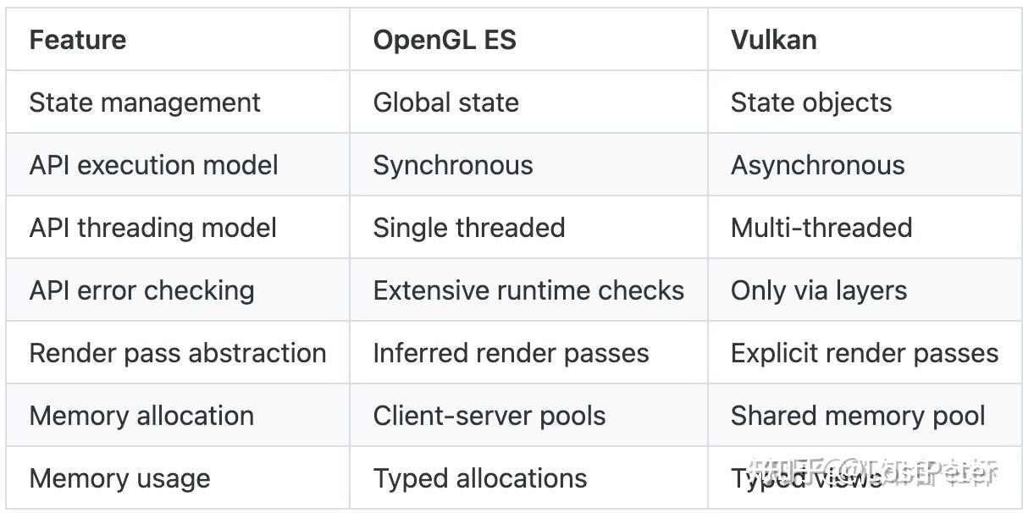This screenshot has height=513, width=1023.
Task: Click the Synchronous cell
Action: tap(453, 165)
